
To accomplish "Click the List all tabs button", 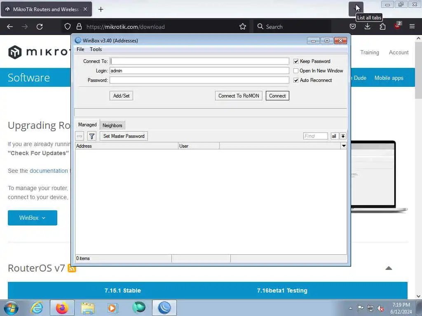I will coord(356,9).
